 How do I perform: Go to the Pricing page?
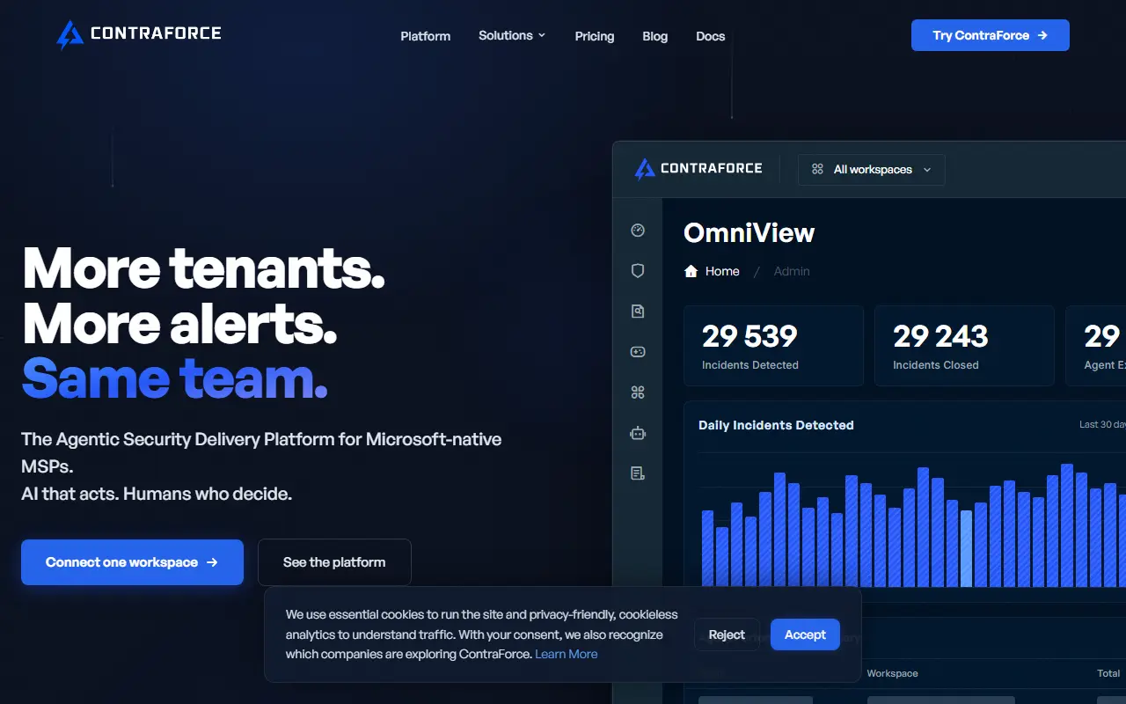(x=595, y=36)
